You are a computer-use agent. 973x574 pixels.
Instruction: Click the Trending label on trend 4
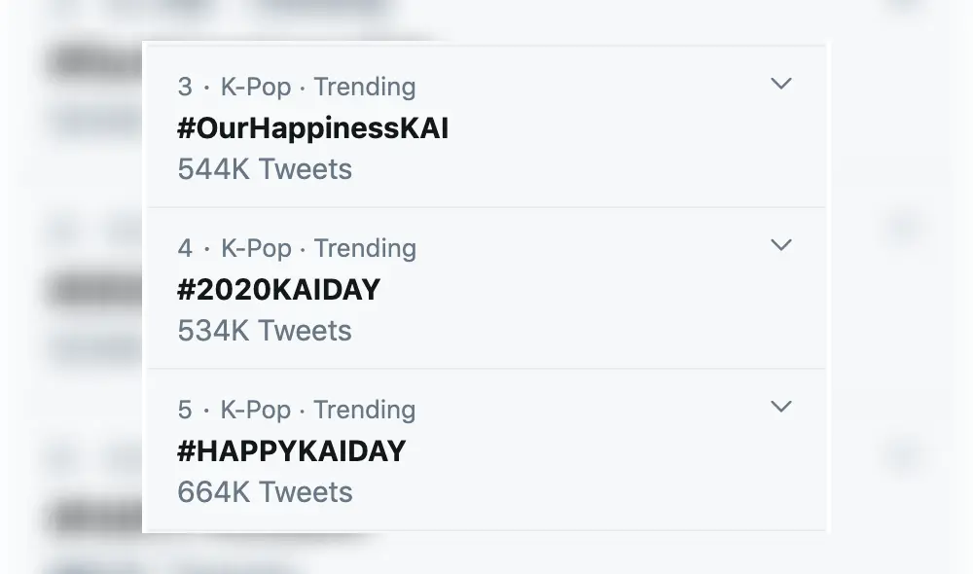point(364,248)
